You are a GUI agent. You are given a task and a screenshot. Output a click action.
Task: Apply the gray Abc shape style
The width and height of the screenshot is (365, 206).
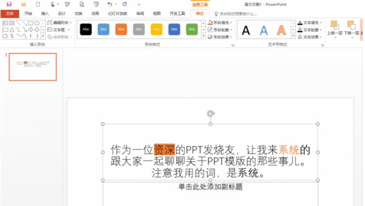tap(139, 29)
